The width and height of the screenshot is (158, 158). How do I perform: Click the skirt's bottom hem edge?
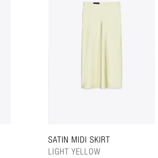tap(101, 88)
